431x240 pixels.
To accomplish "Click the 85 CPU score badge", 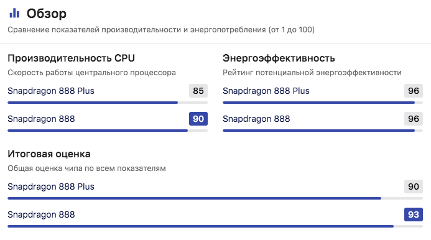I will pyautogui.click(x=198, y=91).
